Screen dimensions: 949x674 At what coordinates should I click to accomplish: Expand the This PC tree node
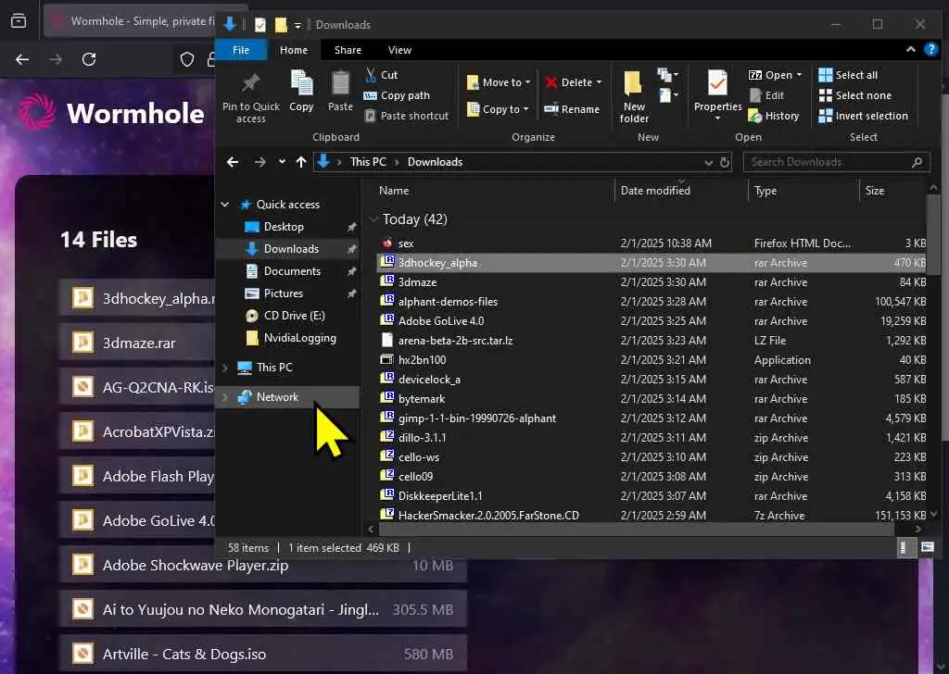[x=225, y=368]
